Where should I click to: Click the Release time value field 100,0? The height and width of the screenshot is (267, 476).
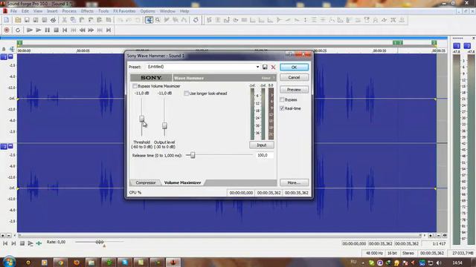[x=265, y=155]
